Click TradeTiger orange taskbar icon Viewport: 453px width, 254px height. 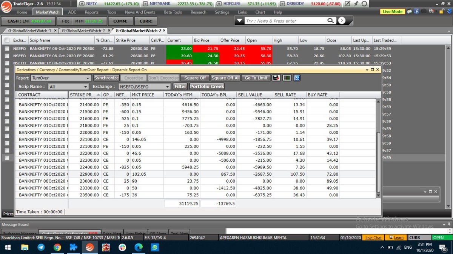tap(89, 247)
